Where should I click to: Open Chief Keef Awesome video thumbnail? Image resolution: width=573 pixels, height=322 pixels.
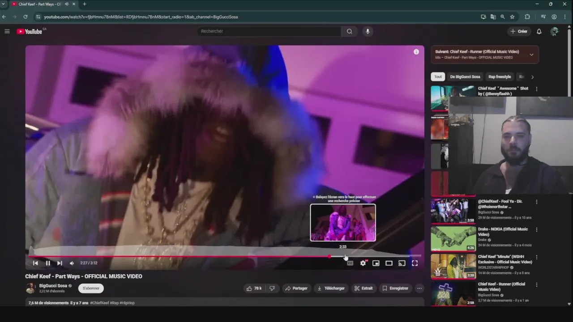click(453, 98)
